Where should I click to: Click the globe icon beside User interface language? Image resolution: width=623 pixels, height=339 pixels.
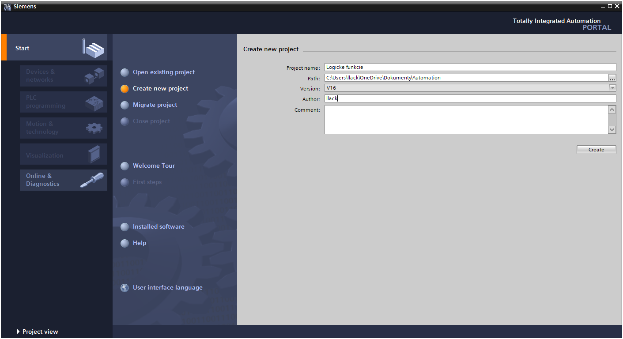pyautogui.click(x=125, y=288)
